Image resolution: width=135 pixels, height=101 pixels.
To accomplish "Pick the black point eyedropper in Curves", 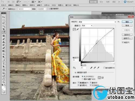I will point(91,68).
